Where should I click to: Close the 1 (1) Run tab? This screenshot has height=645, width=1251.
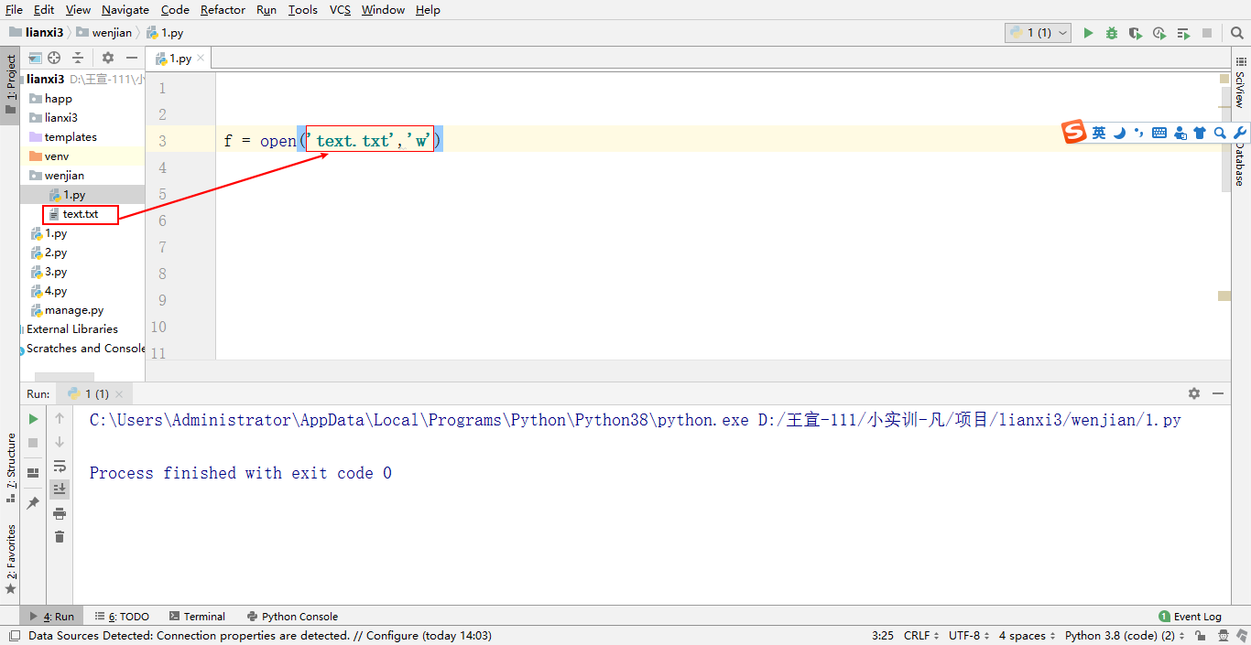(119, 393)
